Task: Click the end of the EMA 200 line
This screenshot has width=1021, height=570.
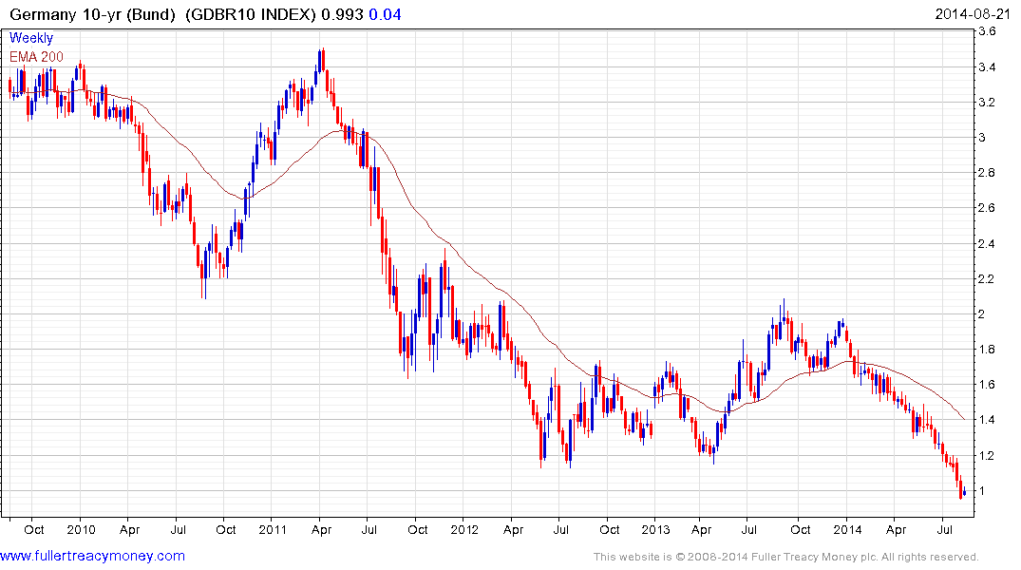Action: [964, 419]
